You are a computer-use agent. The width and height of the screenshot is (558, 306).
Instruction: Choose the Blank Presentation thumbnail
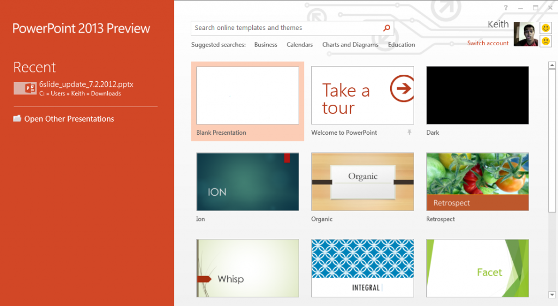pos(248,95)
